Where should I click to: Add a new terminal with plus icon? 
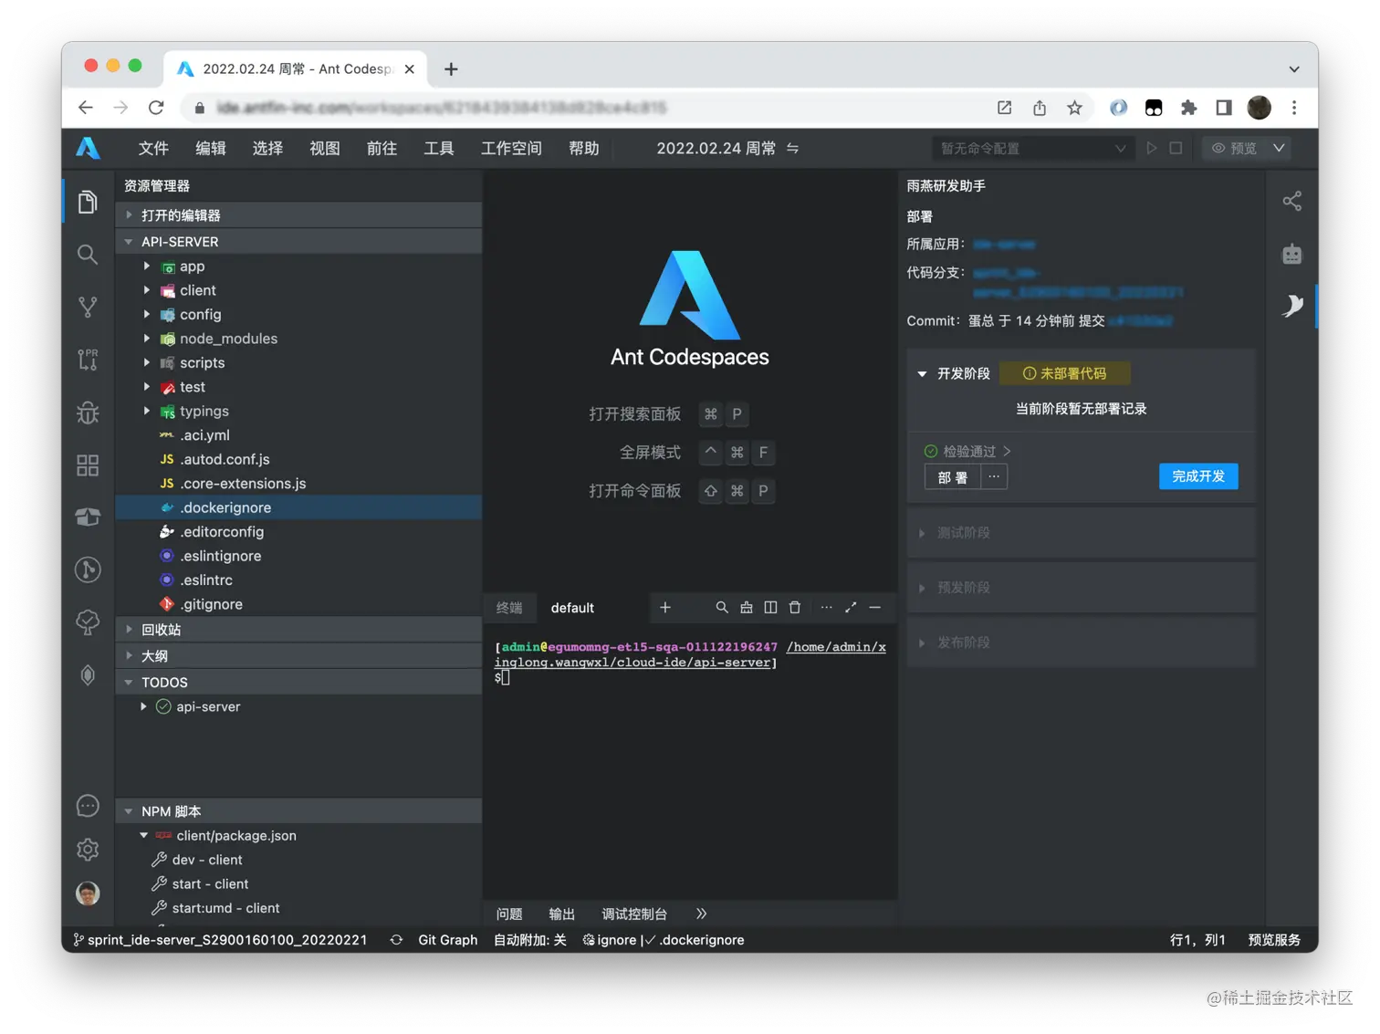pyautogui.click(x=665, y=608)
